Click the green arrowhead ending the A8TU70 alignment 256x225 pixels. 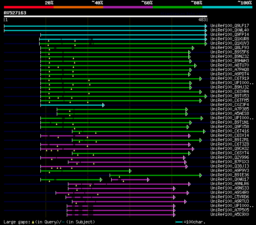[x=196, y=65]
